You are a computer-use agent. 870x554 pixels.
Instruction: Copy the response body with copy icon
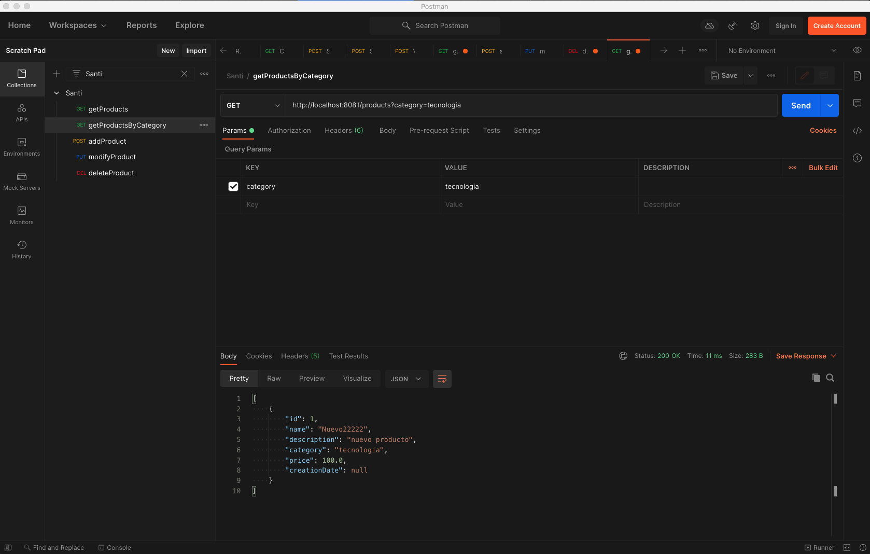coord(816,378)
